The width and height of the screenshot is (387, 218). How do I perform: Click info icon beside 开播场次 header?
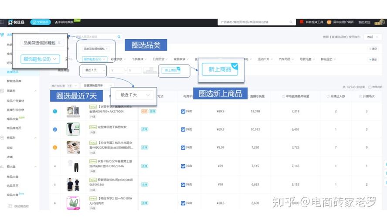pos(360,96)
